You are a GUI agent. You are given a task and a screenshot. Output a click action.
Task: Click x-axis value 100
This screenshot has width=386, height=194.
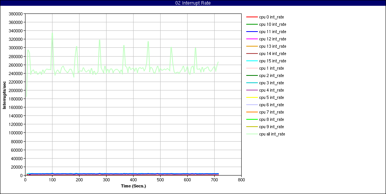[52, 180]
